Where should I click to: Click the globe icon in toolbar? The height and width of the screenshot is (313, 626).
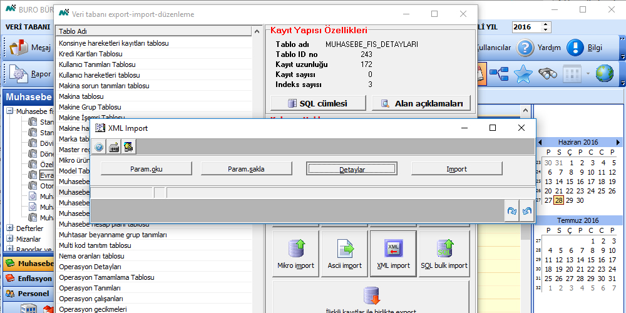(604, 74)
